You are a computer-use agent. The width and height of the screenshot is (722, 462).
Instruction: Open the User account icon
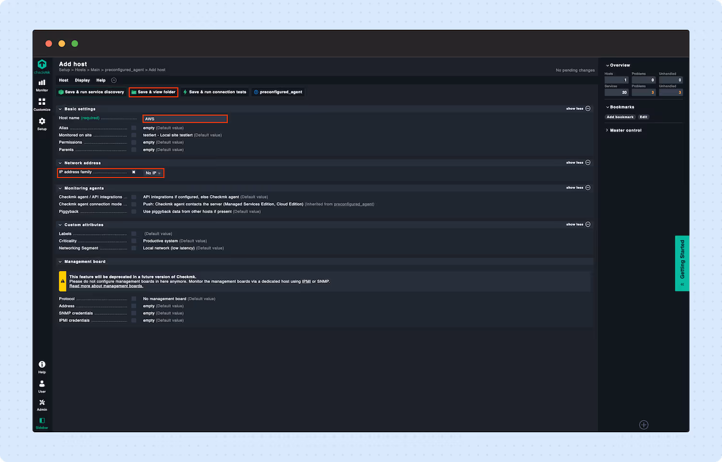42,384
